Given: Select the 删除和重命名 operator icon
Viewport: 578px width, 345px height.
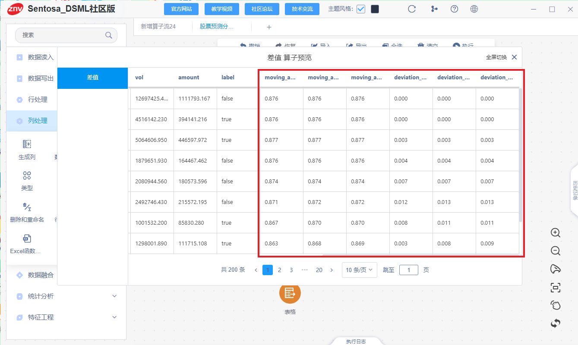Looking at the screenshot, I should [x=27, y=207].
